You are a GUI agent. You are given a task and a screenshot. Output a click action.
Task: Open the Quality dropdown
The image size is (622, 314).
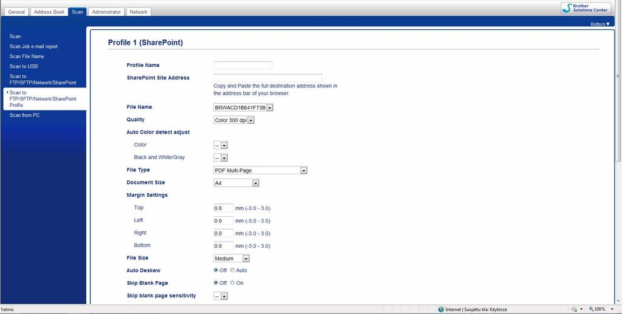pyautogui.click(x=233, y=120)
